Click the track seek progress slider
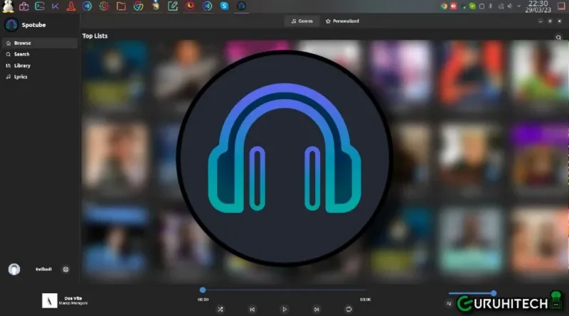Image resolution: width=569 pixels, height=316 pixels. point(284,290)
